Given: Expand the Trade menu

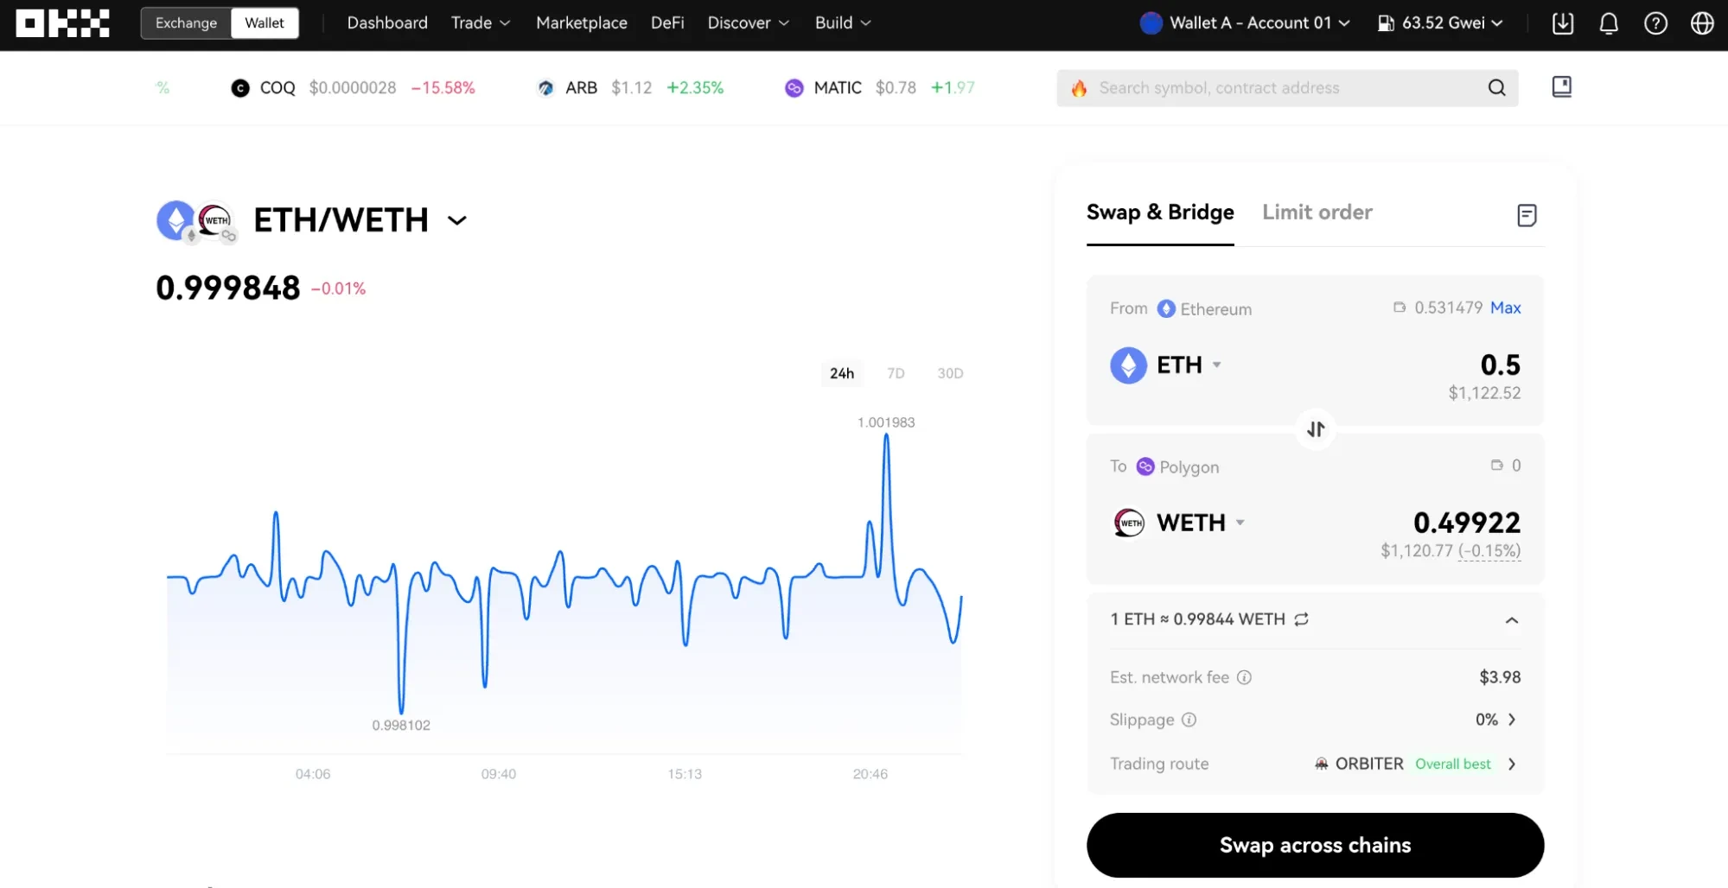Looking at the screenshot, I should (481, 23).
